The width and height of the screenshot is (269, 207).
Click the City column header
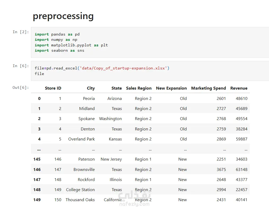[x=91, y=88]
